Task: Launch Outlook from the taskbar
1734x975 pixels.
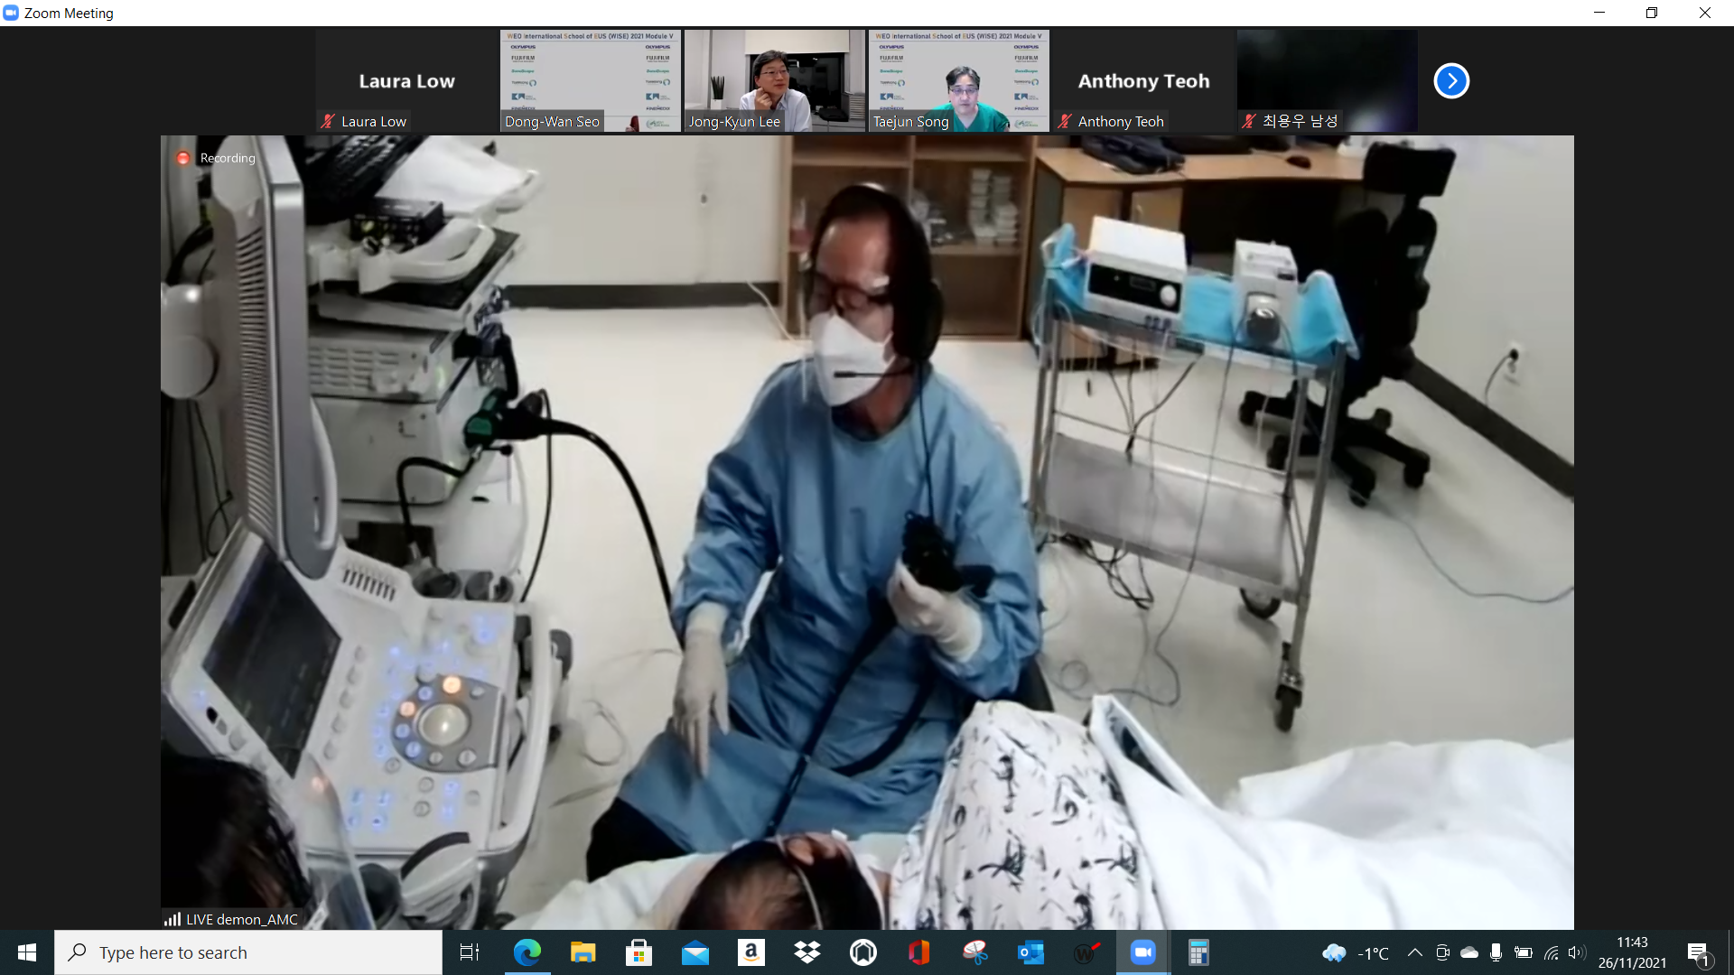Action: (1030, 952)
